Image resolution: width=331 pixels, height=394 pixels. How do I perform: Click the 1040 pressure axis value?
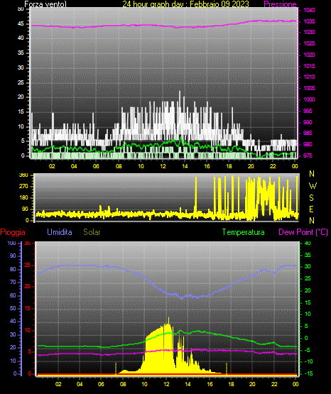click(x=309, y=10)
